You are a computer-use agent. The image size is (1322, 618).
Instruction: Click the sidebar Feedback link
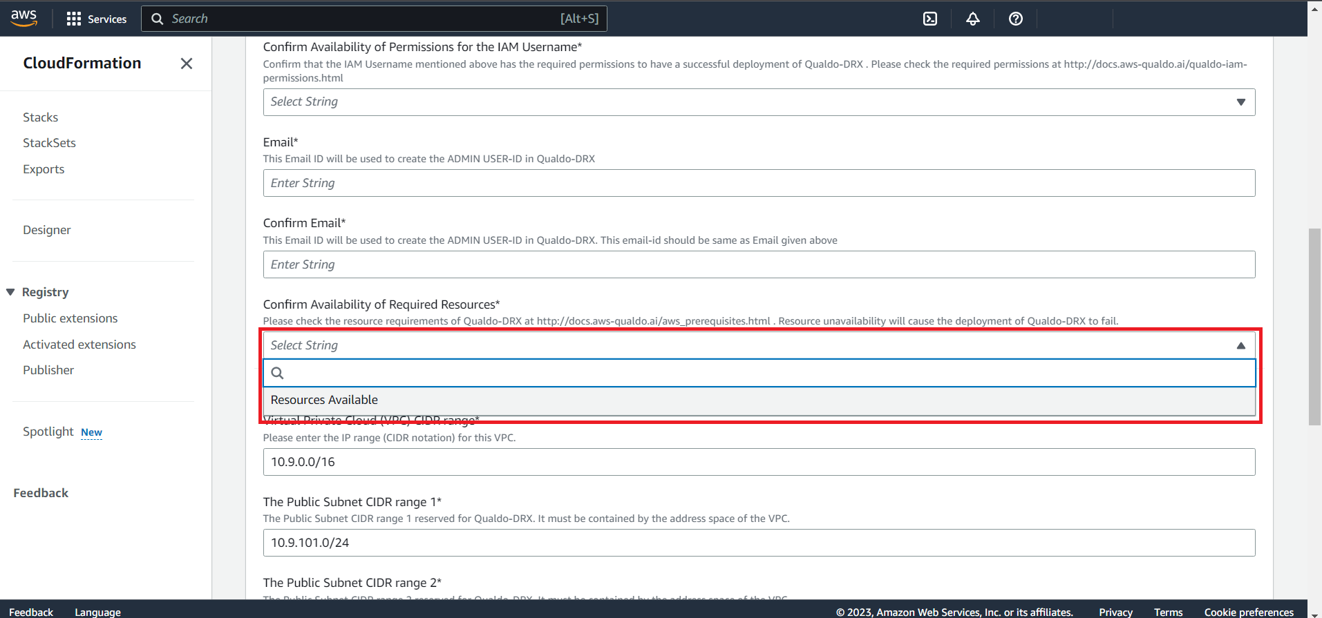[41, 493]
